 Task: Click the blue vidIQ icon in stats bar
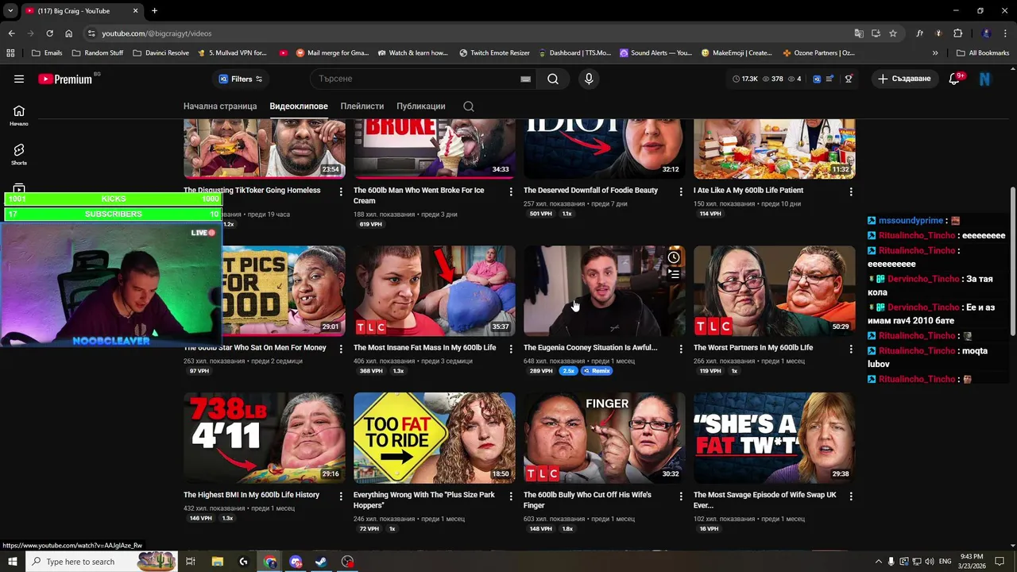click(x=816, y=79)
